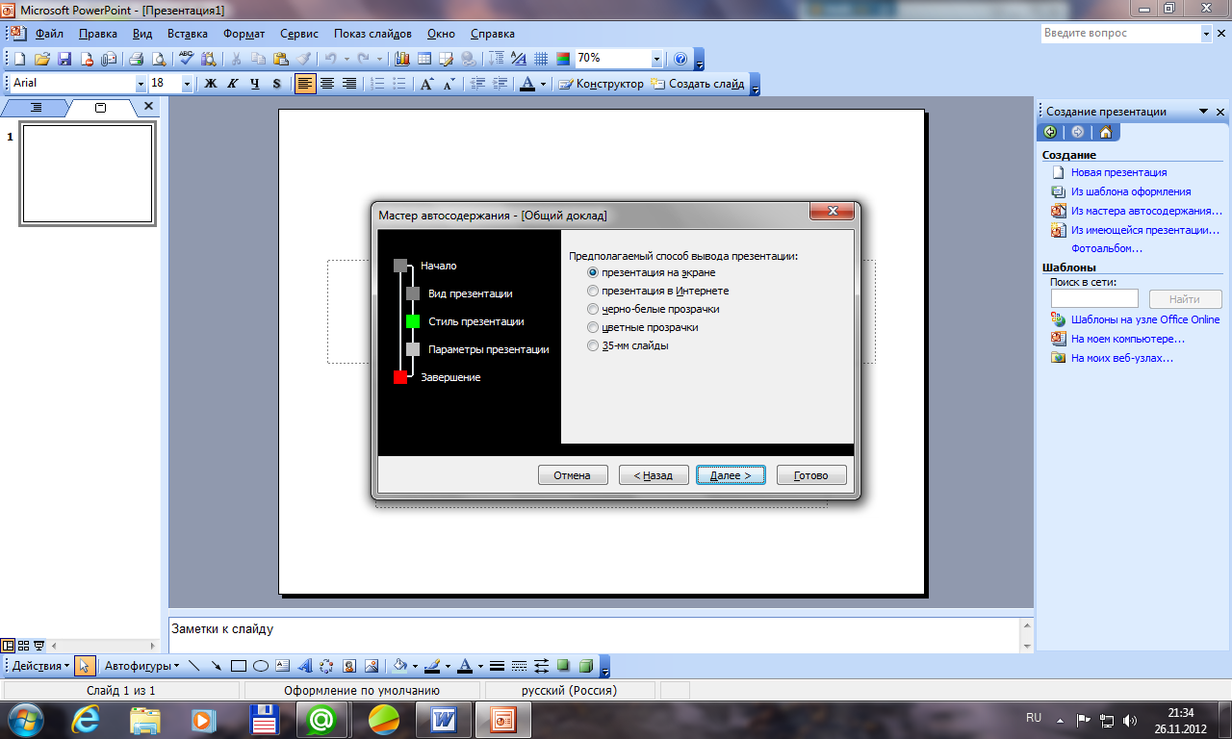
Task: Apply underline (Ч) formatting
Action: (255, 84)
